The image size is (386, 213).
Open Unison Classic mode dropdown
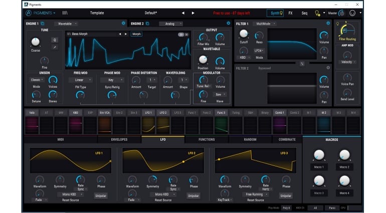tap(37, 80)
